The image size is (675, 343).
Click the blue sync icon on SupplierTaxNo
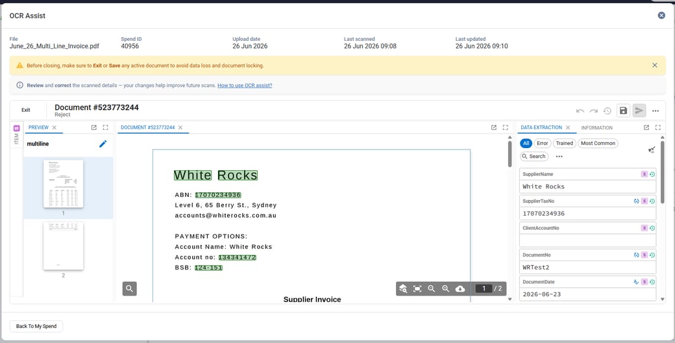point(636,201)
